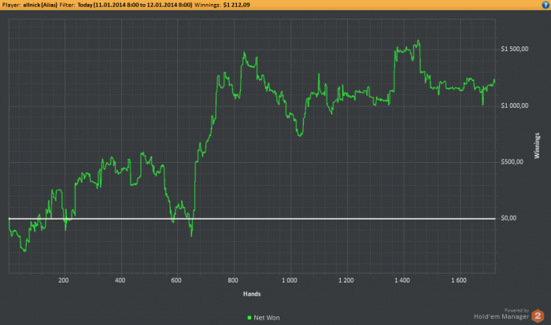551x325 pixels.
Task: Click the 200 hands axis tick label
Action: 64,280
